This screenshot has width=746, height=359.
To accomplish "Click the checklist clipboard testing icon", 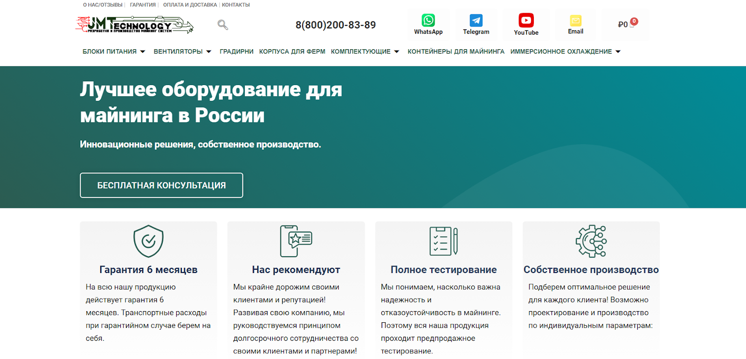I will [x=443, y=241].
